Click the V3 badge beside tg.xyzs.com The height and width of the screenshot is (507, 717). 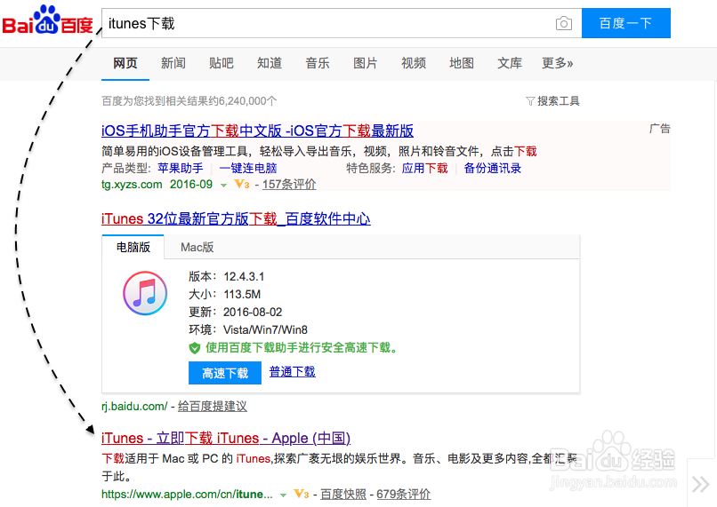point(241,185)
